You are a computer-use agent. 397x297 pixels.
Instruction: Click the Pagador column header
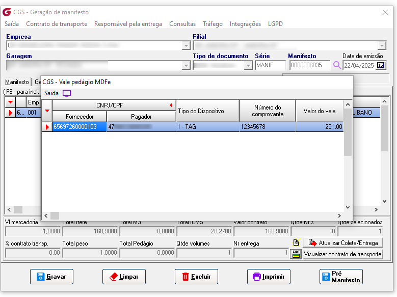click(x=141, y=117)
